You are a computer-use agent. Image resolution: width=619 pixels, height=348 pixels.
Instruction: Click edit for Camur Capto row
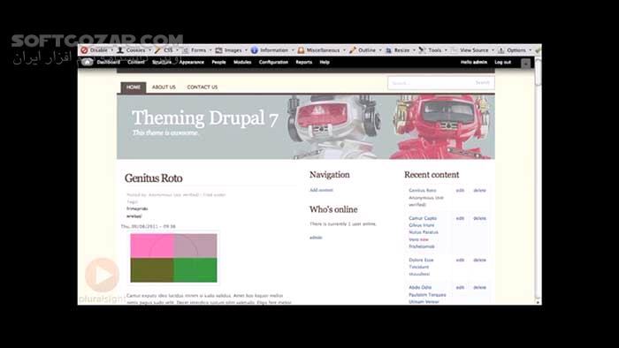[460, 218]
